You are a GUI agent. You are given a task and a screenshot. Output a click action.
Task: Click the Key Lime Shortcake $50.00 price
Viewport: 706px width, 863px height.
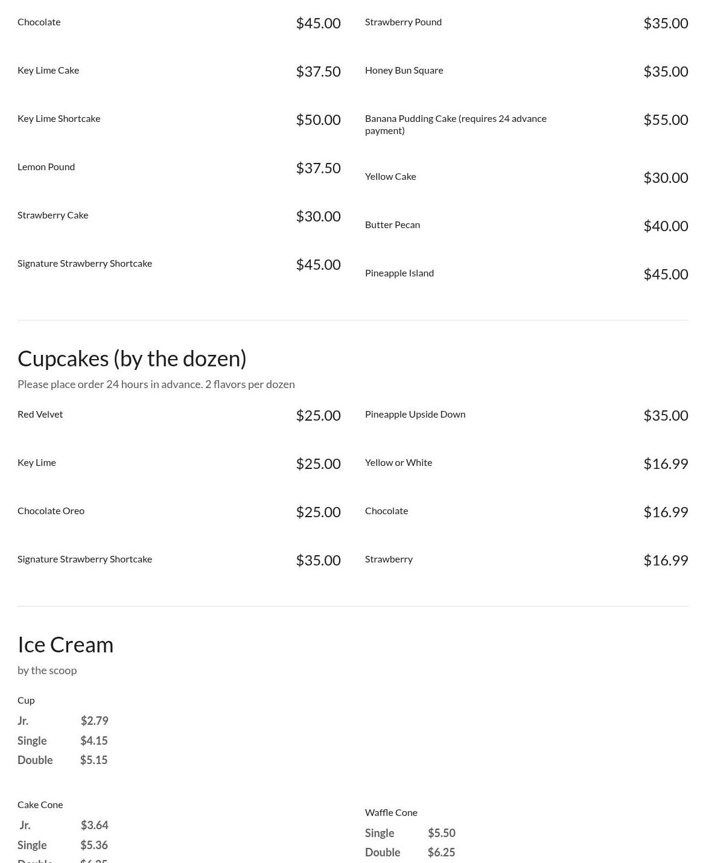[318, 119]
